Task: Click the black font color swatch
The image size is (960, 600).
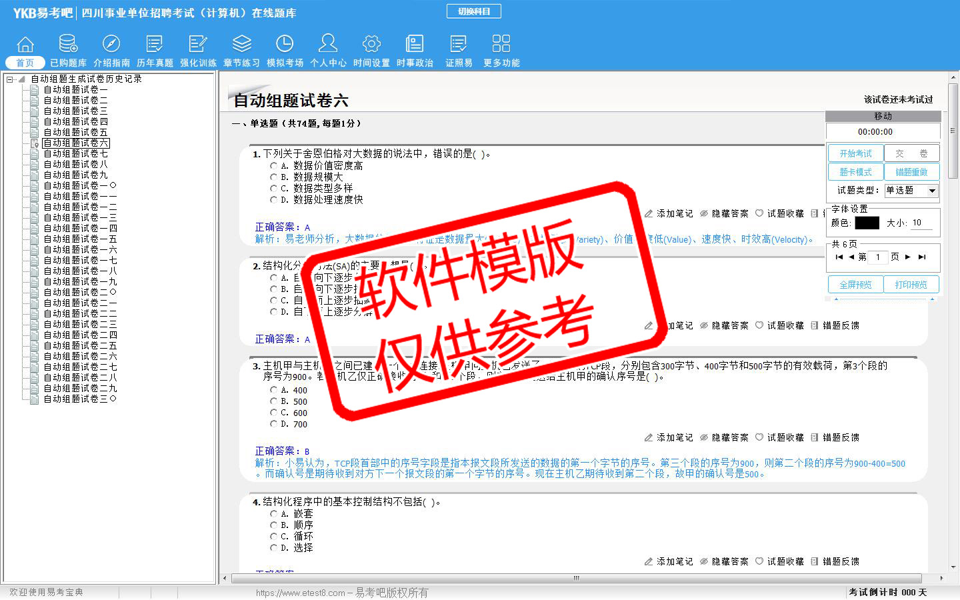Action: [867, 223]
